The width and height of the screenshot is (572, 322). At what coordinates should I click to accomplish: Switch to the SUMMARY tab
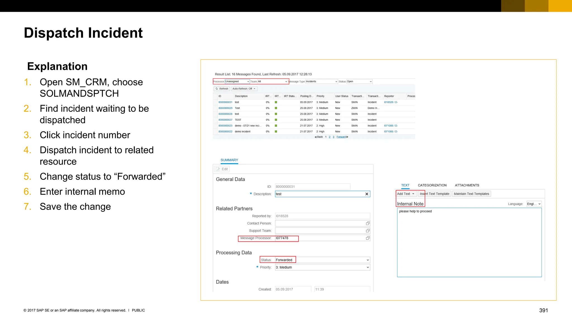click(x=229, y=160)
